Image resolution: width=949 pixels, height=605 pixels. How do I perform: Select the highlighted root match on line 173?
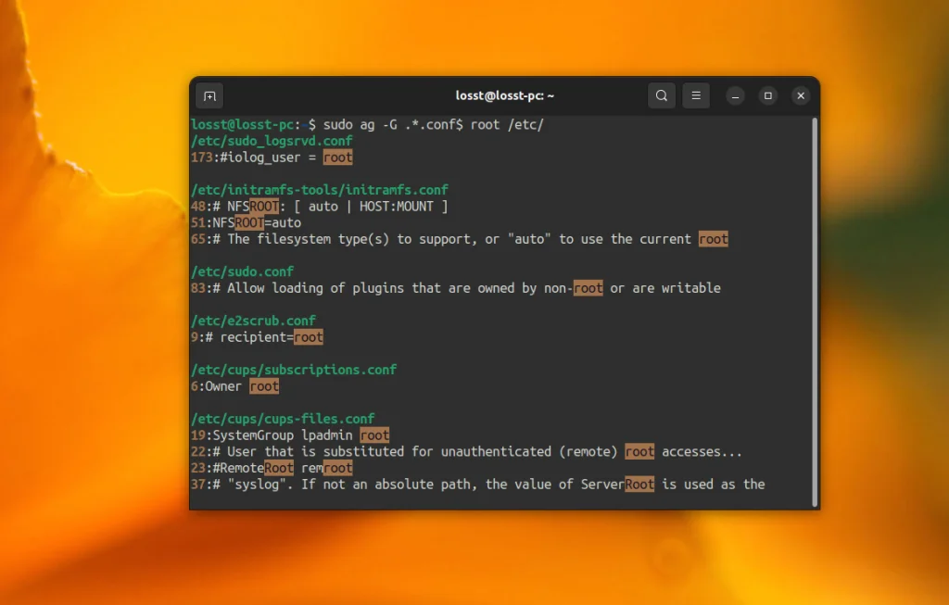[x=337, y=158]
